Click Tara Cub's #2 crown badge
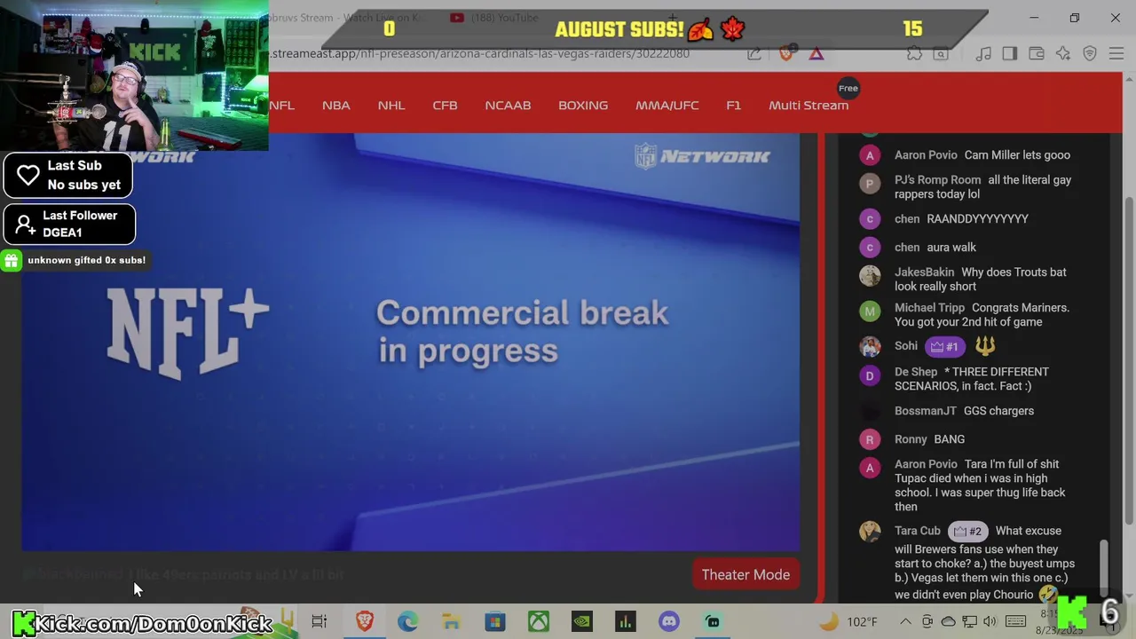The width and height of the screenshot is (1136, 639). (967, 531)
